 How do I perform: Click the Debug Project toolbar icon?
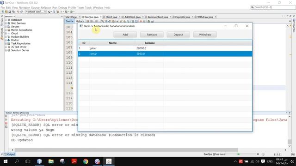click(x=66, y=12)
